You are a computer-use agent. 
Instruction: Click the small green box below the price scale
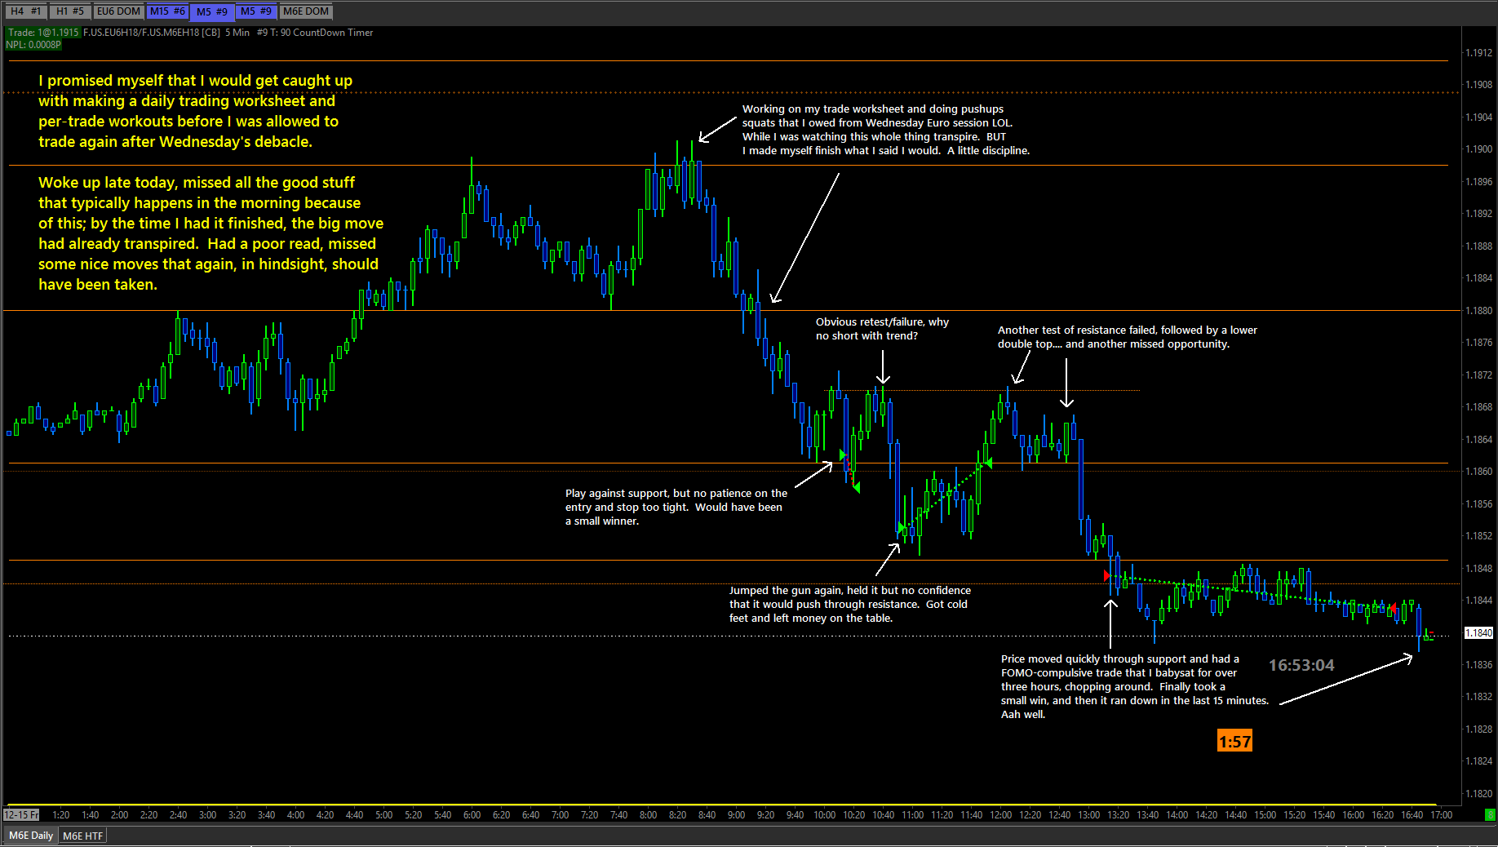pyautogui.click(x=1490, y=814)
